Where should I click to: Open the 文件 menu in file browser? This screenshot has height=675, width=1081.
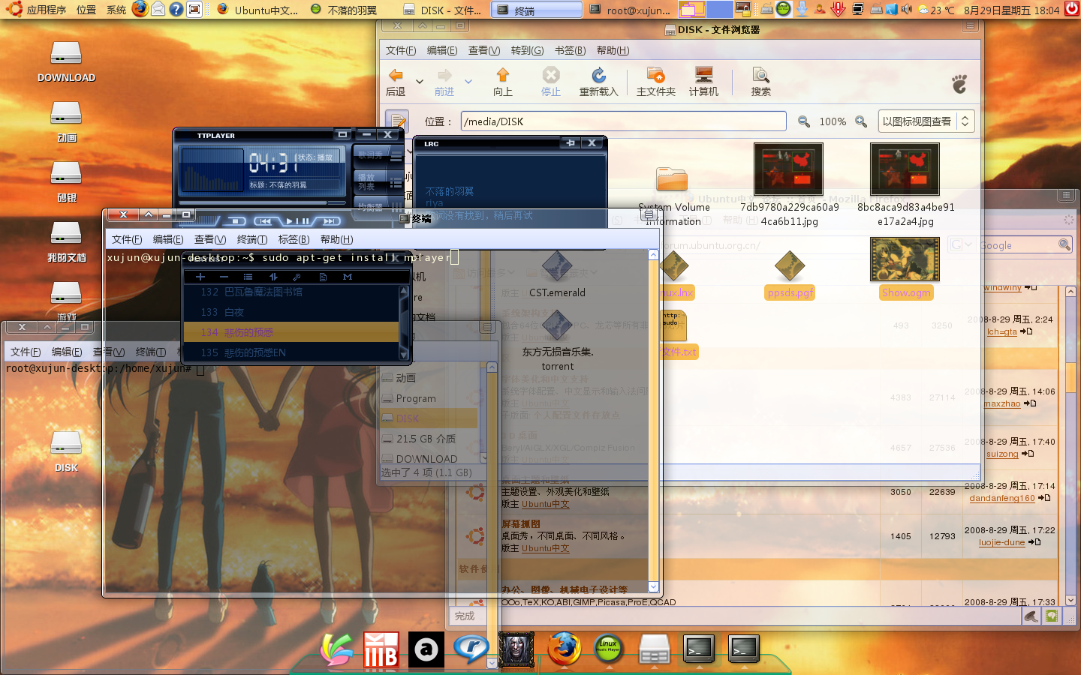tap(401, 50)
